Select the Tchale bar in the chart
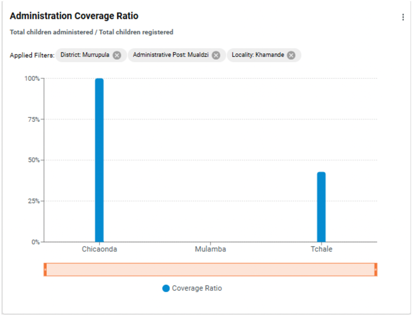The width and height of the screenshot is (413, 316). click(x=321, y=207)
